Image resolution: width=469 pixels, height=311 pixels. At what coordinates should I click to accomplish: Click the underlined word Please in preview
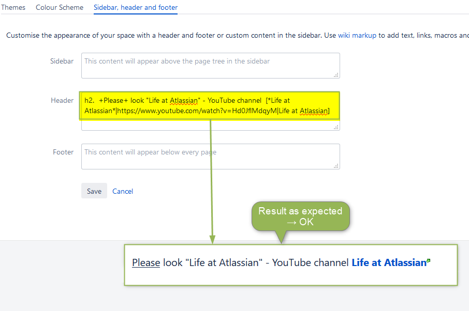146,262
